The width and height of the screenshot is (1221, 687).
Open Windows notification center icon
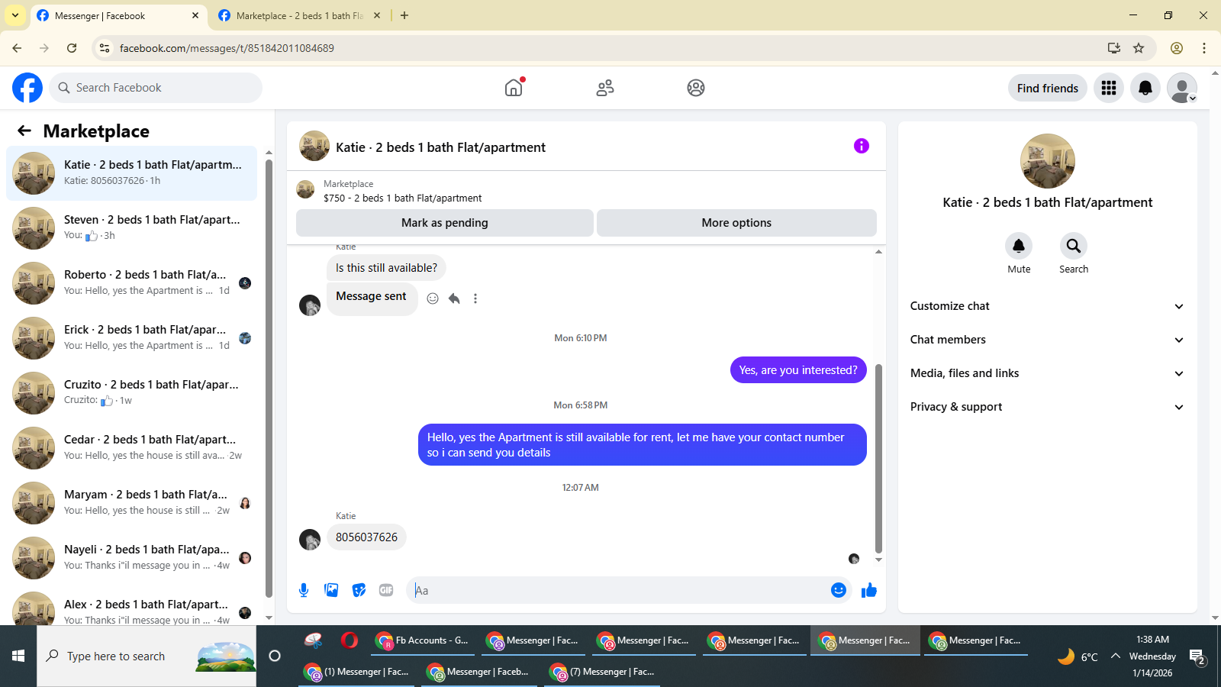tap(1198, 656)
